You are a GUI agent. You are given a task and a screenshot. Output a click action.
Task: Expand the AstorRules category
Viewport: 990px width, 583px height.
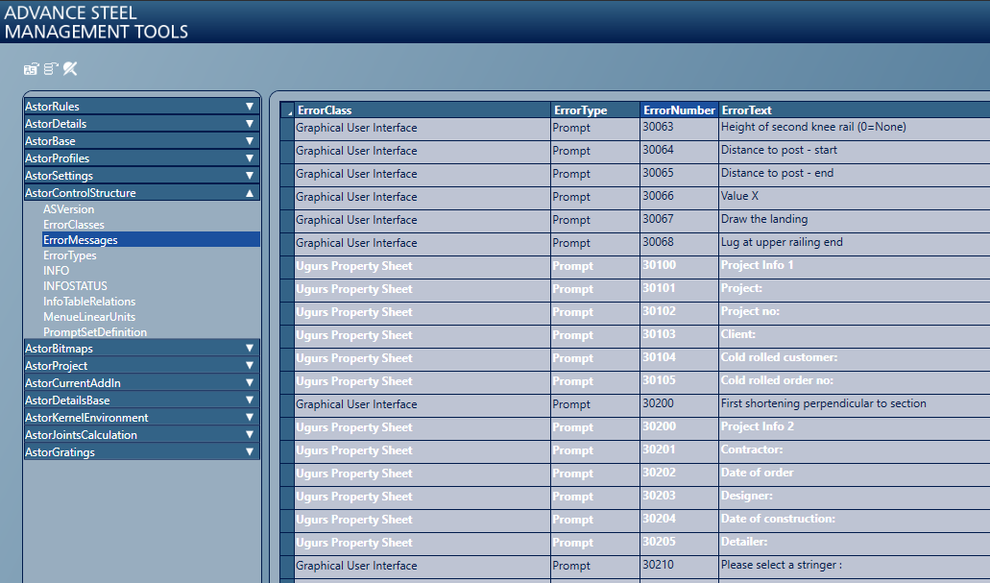141,106
